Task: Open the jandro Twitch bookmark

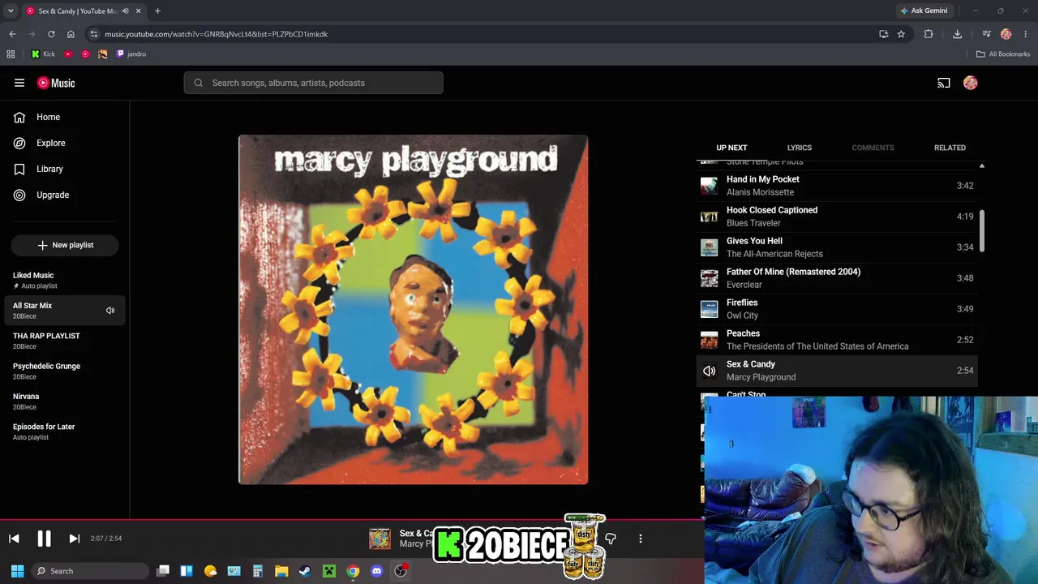Action: [x=131, y=54]
